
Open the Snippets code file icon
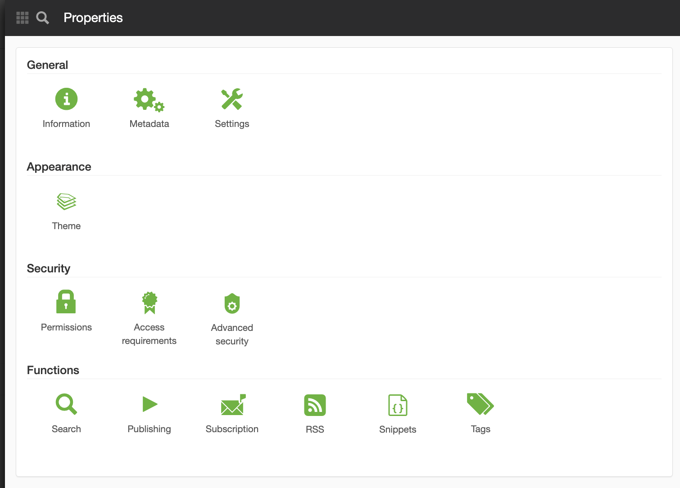(x=398, y=405)
